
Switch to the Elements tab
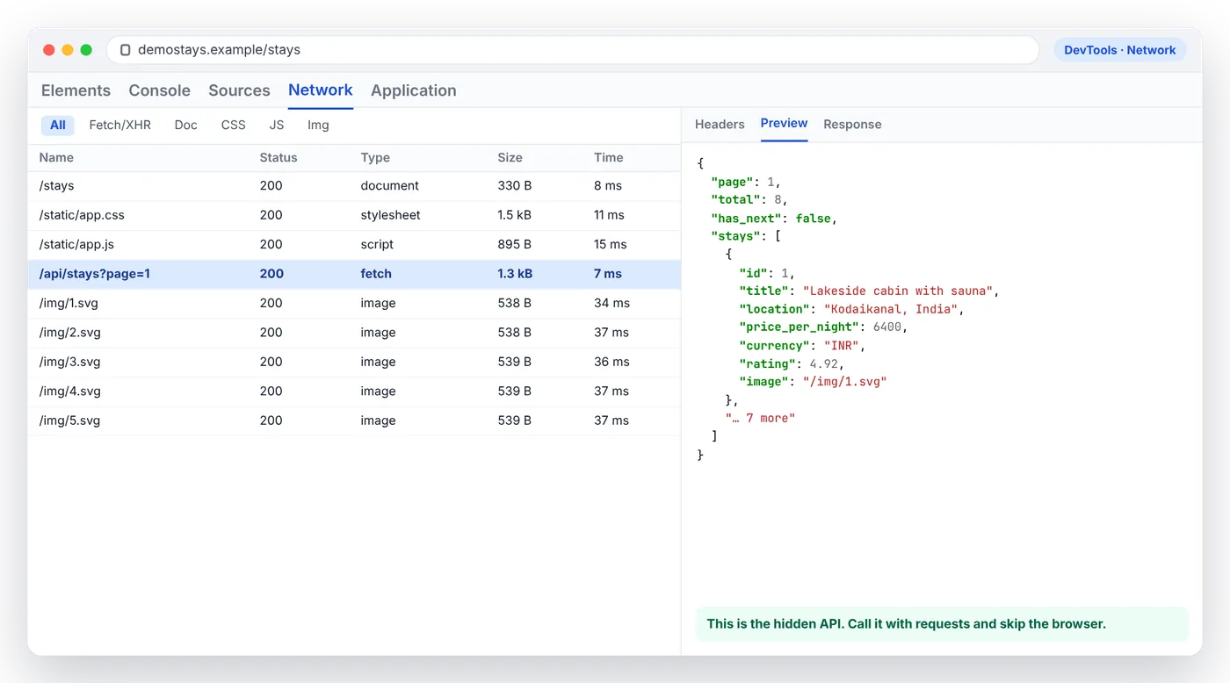(76, 90)
